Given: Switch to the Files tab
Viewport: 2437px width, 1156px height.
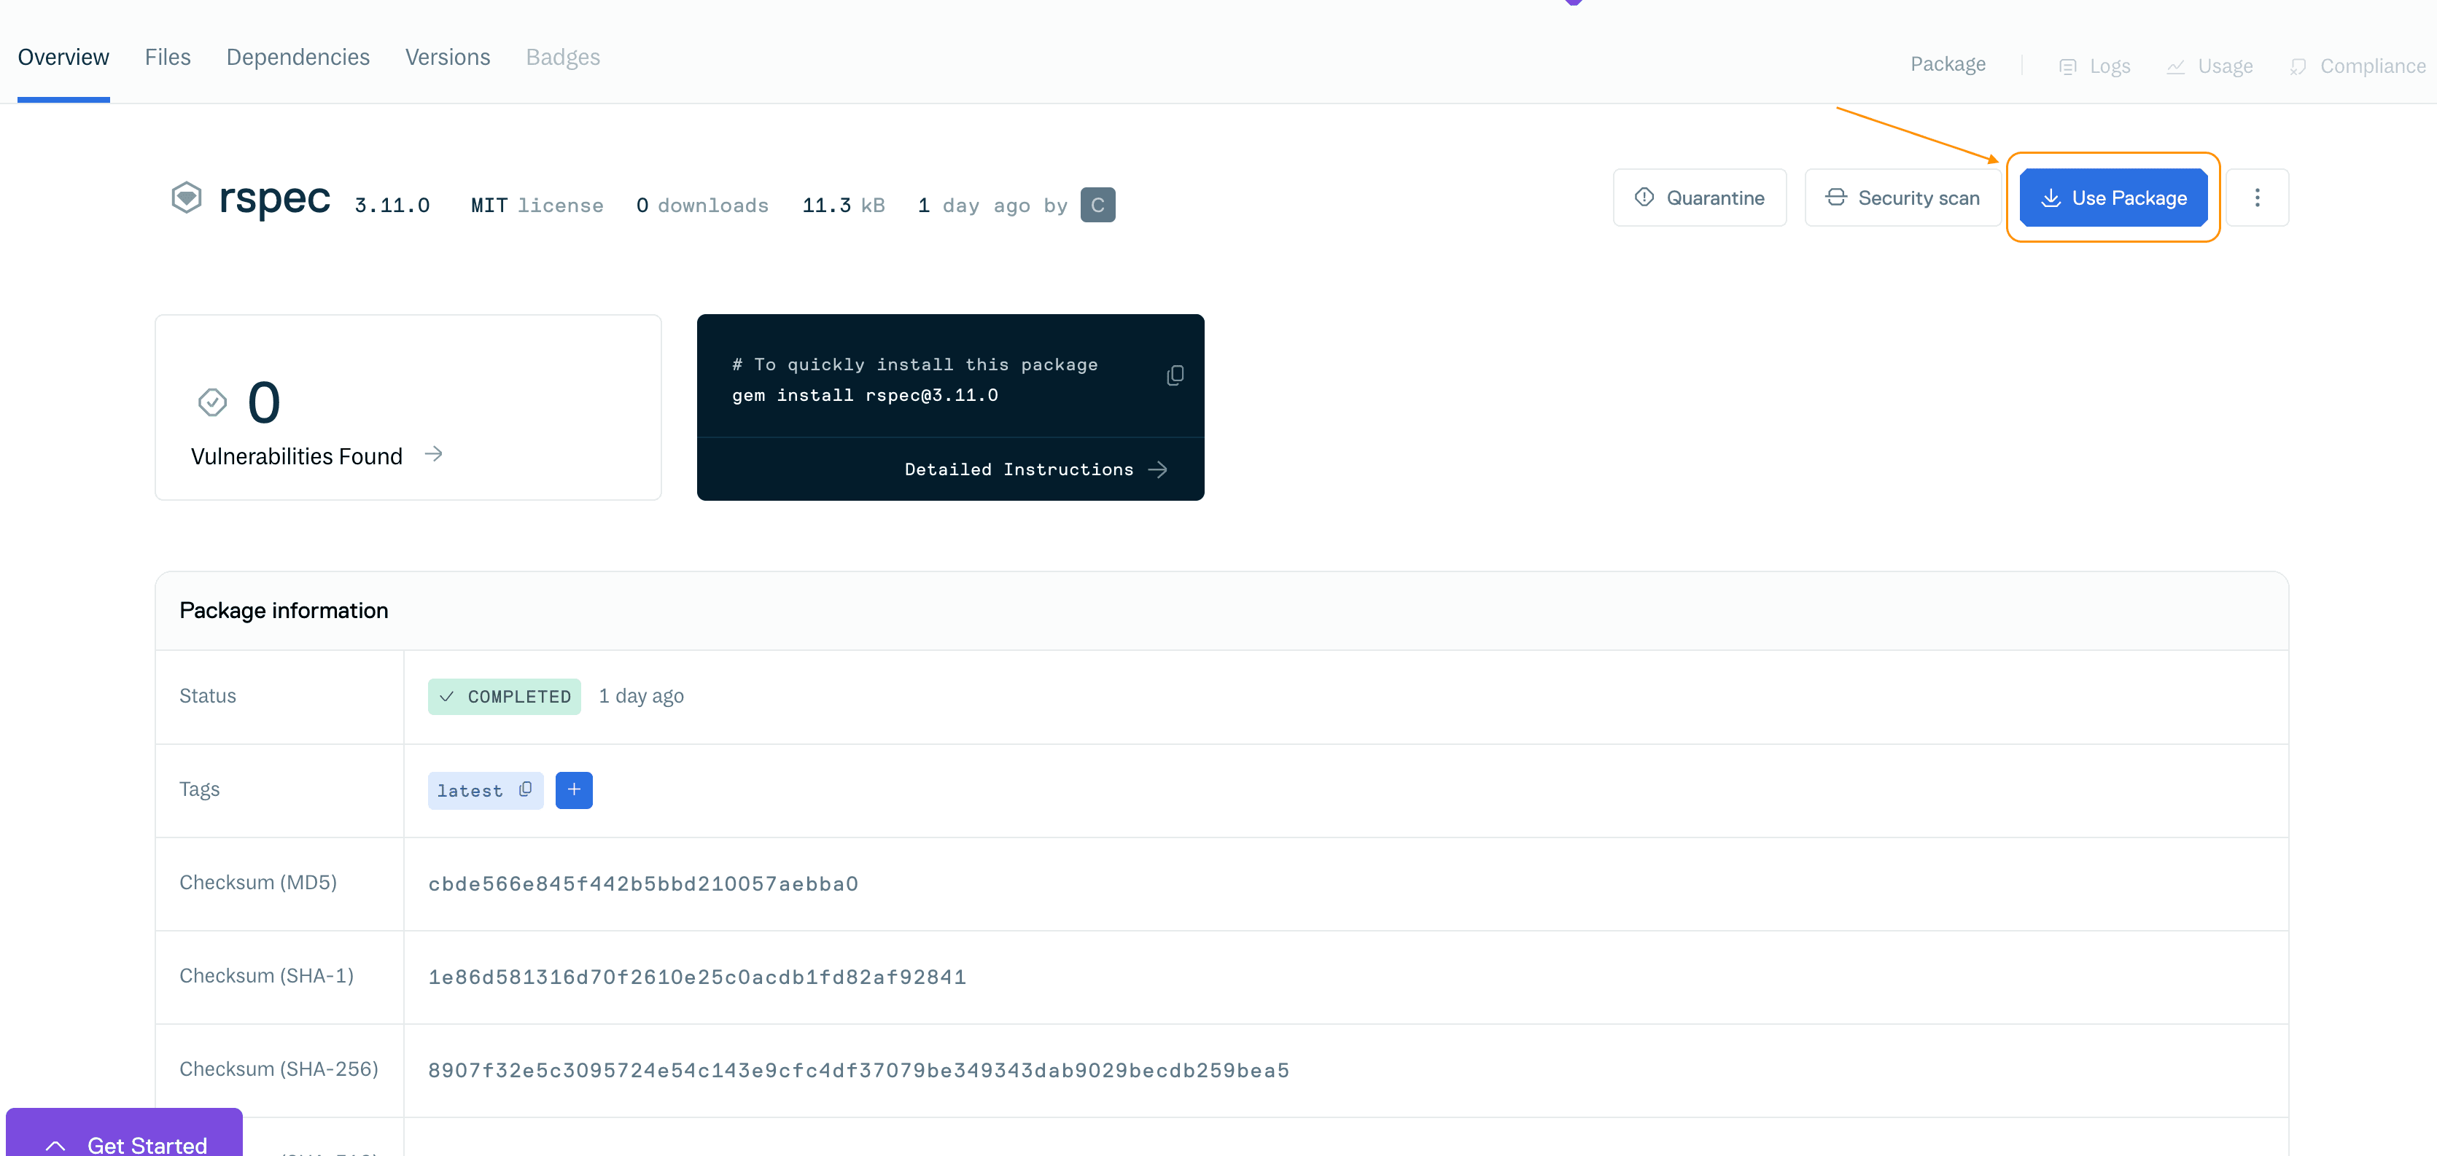Looking at the screenshot, I should coord(168,57).
